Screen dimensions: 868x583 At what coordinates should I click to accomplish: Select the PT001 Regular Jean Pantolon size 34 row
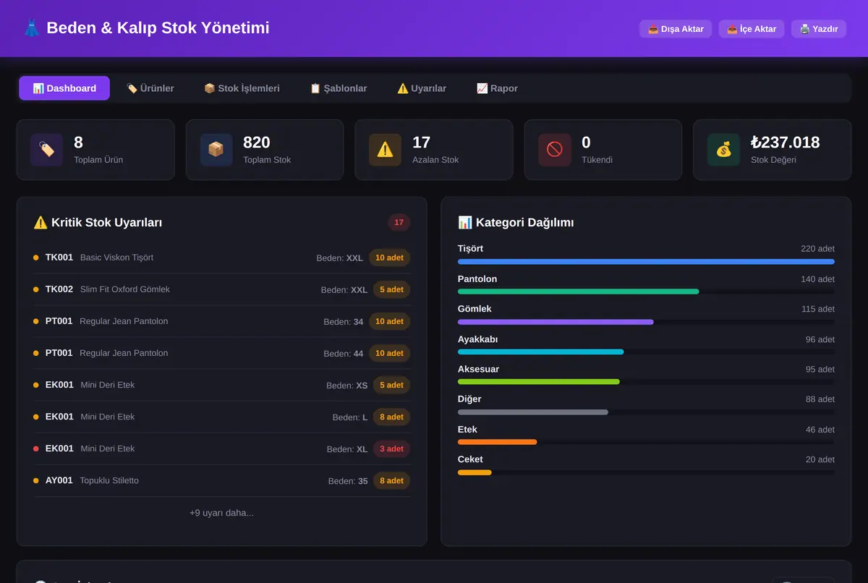tap(222, 321)
